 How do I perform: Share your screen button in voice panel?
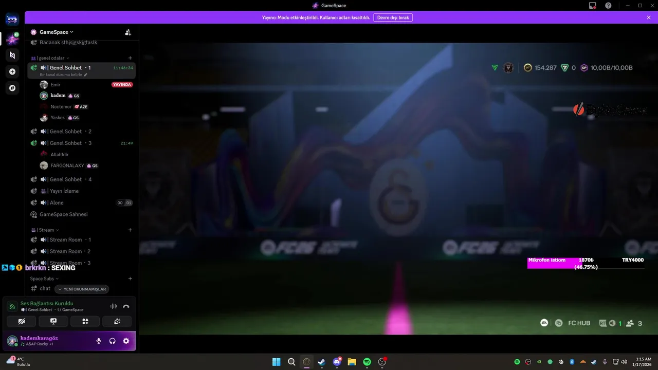(53, 321)
